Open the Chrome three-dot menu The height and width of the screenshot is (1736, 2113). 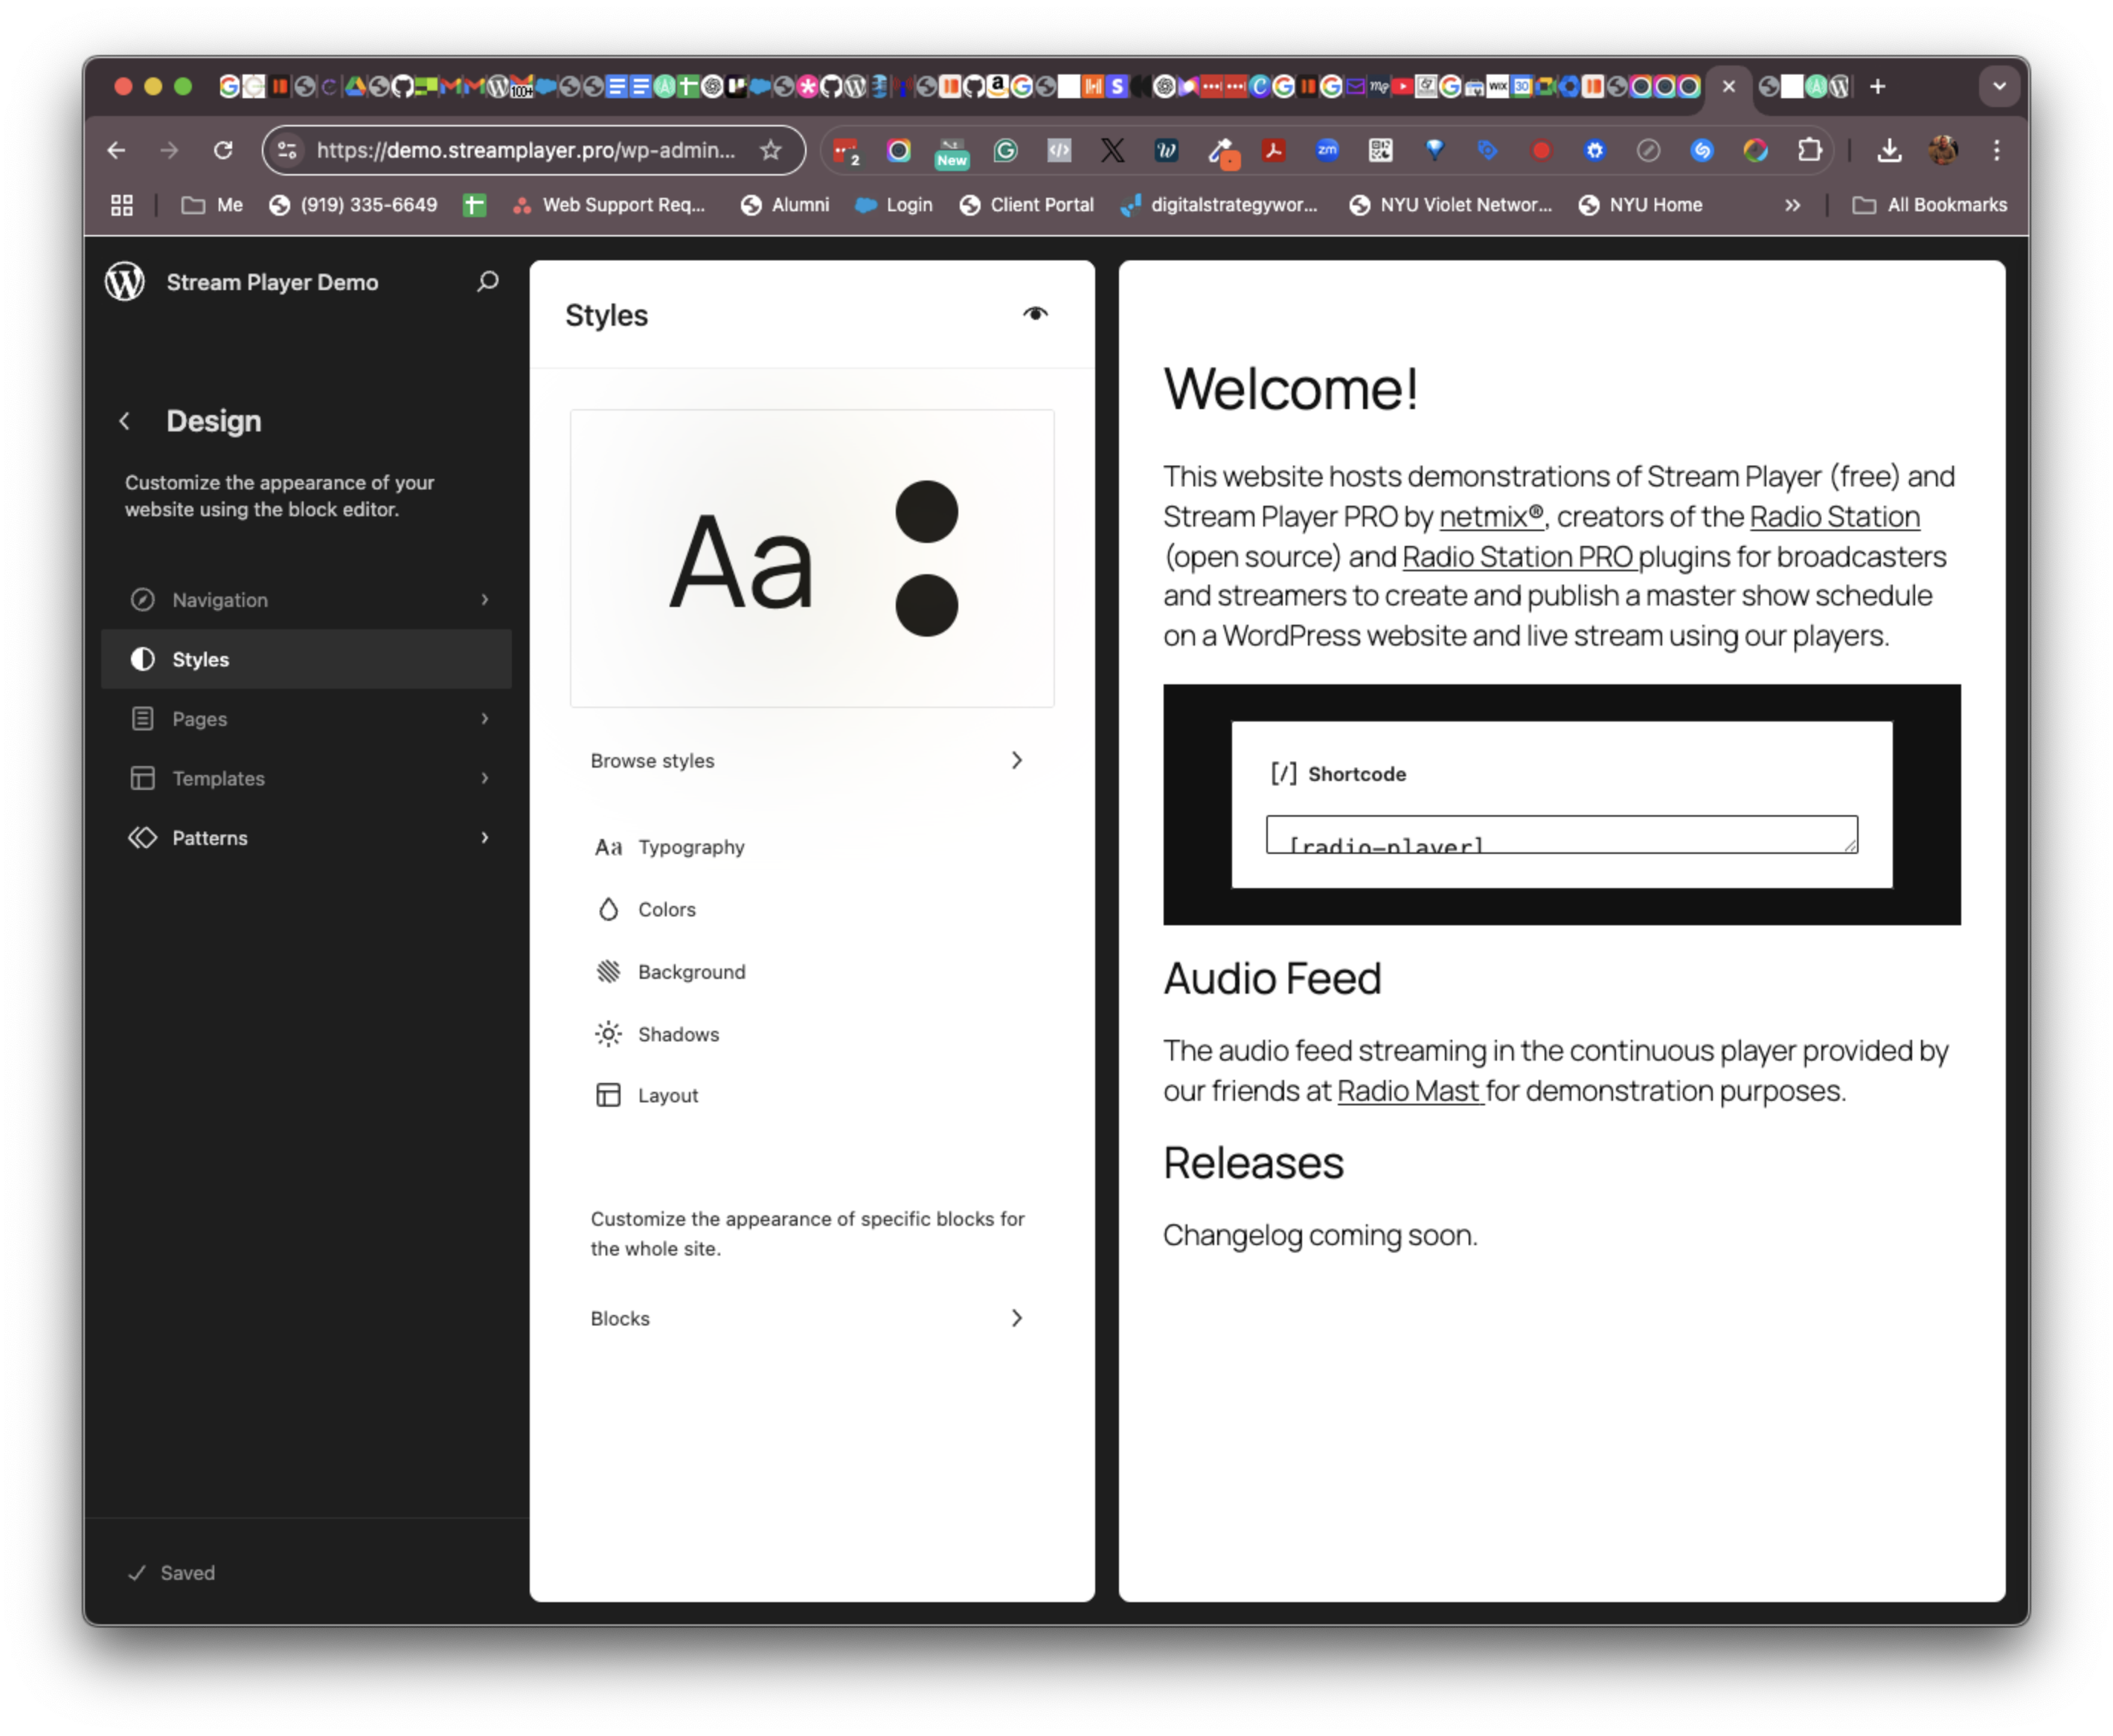coord(1997,150)
